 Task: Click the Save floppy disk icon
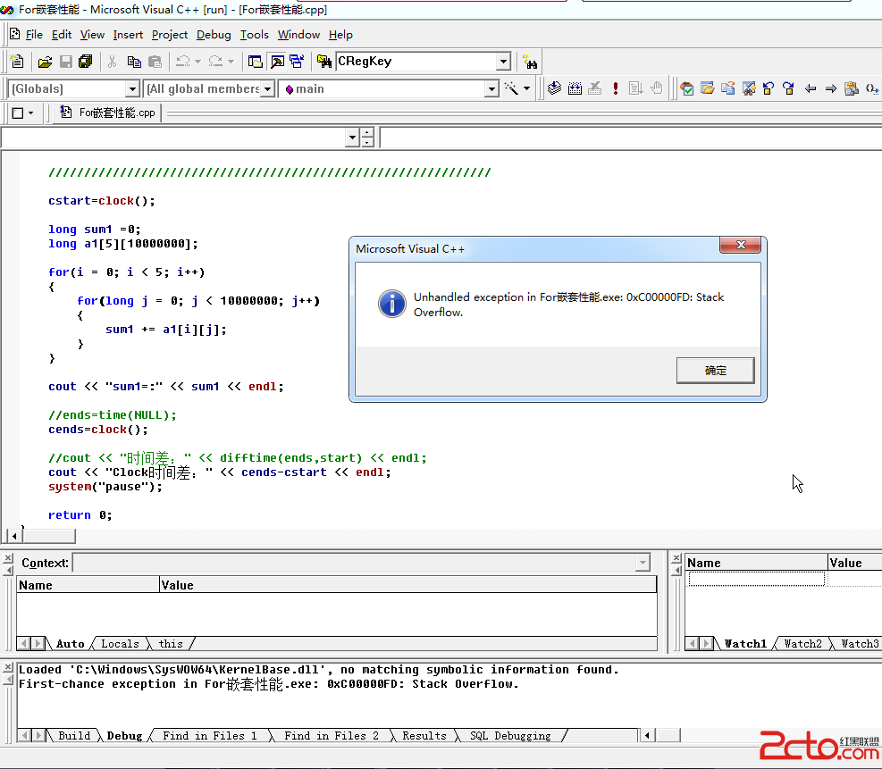click(66, 62)
